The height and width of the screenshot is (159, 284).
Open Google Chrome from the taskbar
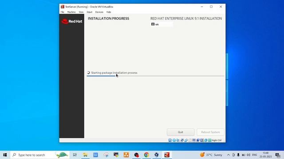(146, 155)
